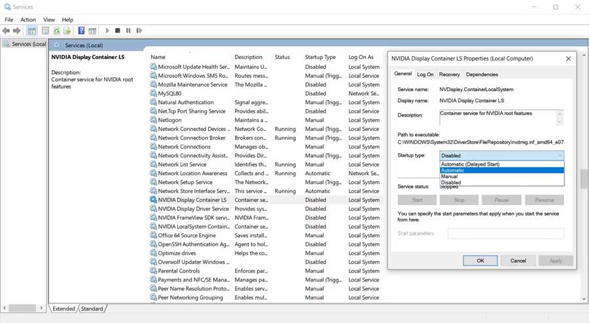Click the Start Service play icon
This screenshot has height=323, width=589.
pyautogui.click(x=107, y=31)
